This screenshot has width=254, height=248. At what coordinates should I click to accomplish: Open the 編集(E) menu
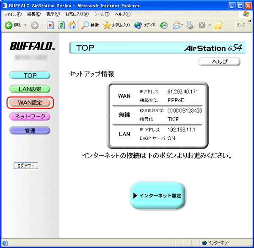[34, 14]
